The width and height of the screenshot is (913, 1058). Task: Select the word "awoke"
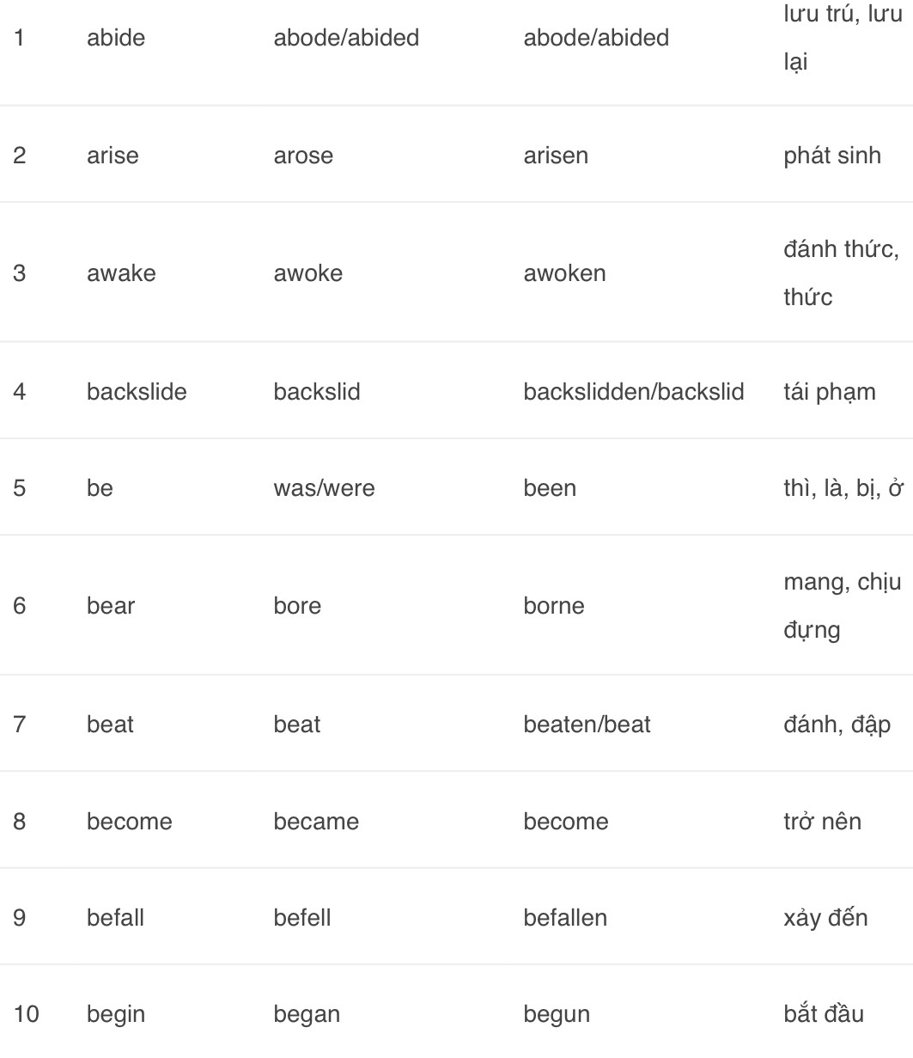307,273
